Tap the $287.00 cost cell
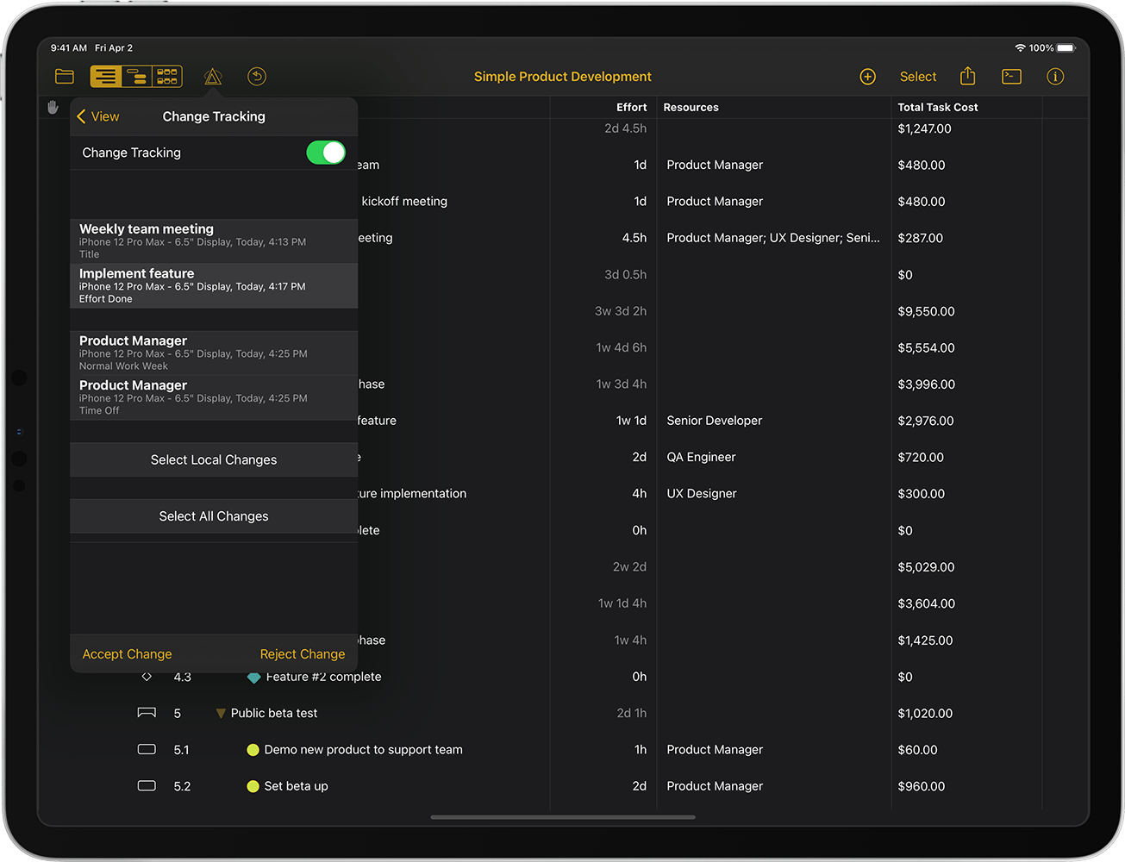This screenshot has width=1125, height=862. coord(921,238)
